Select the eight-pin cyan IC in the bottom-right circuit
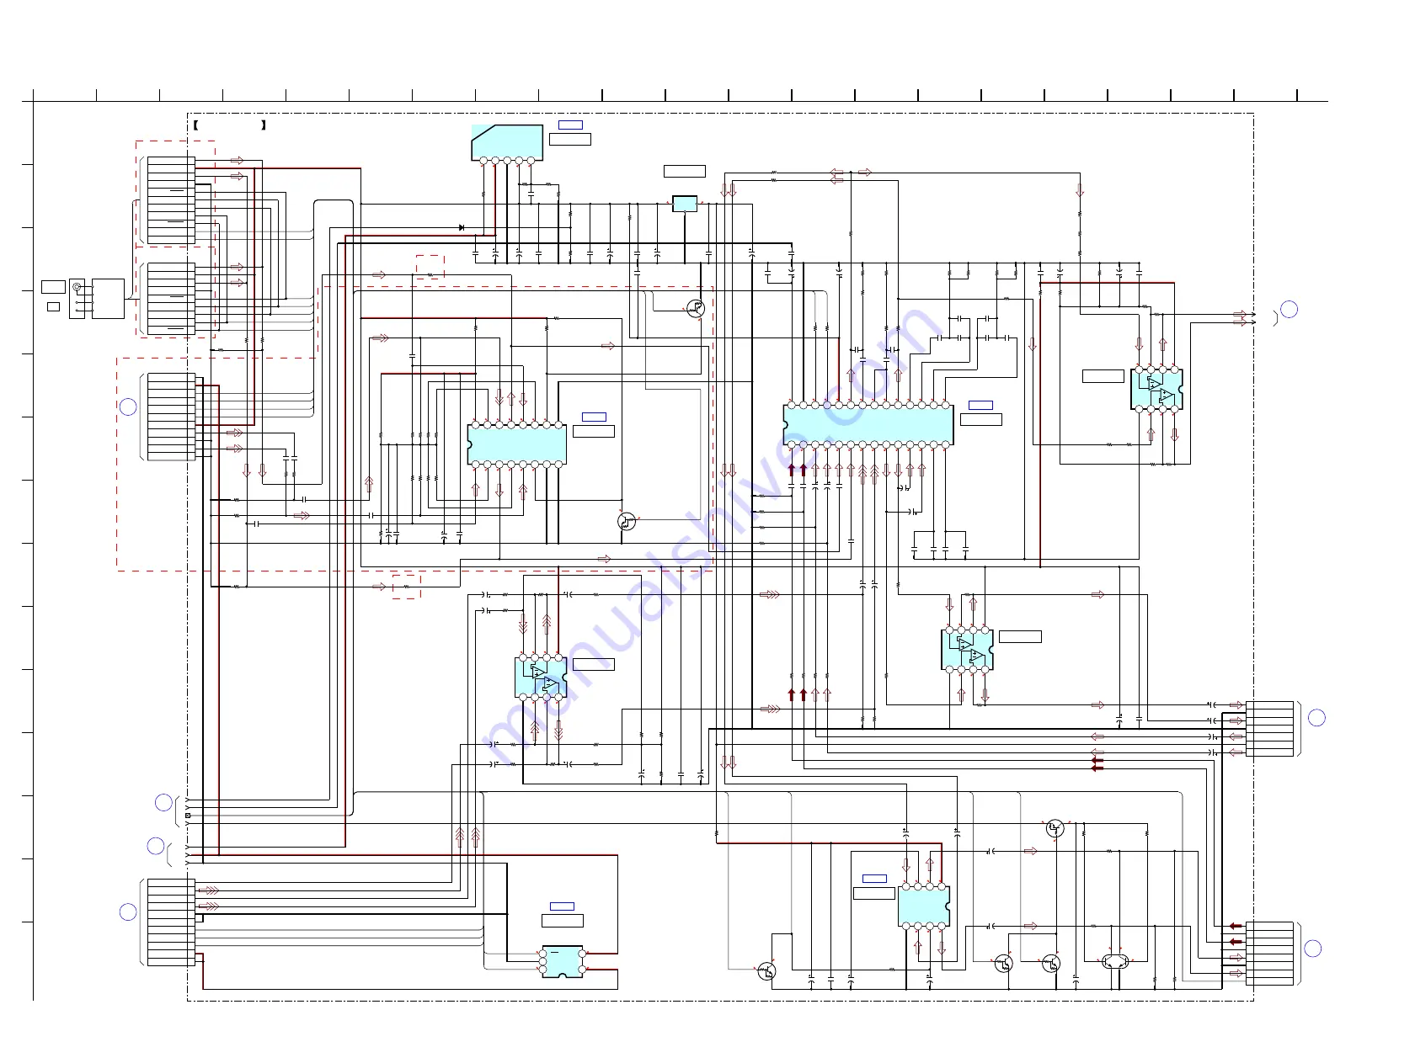This screenshot has height=1063, width=1415. pos(923,906)
